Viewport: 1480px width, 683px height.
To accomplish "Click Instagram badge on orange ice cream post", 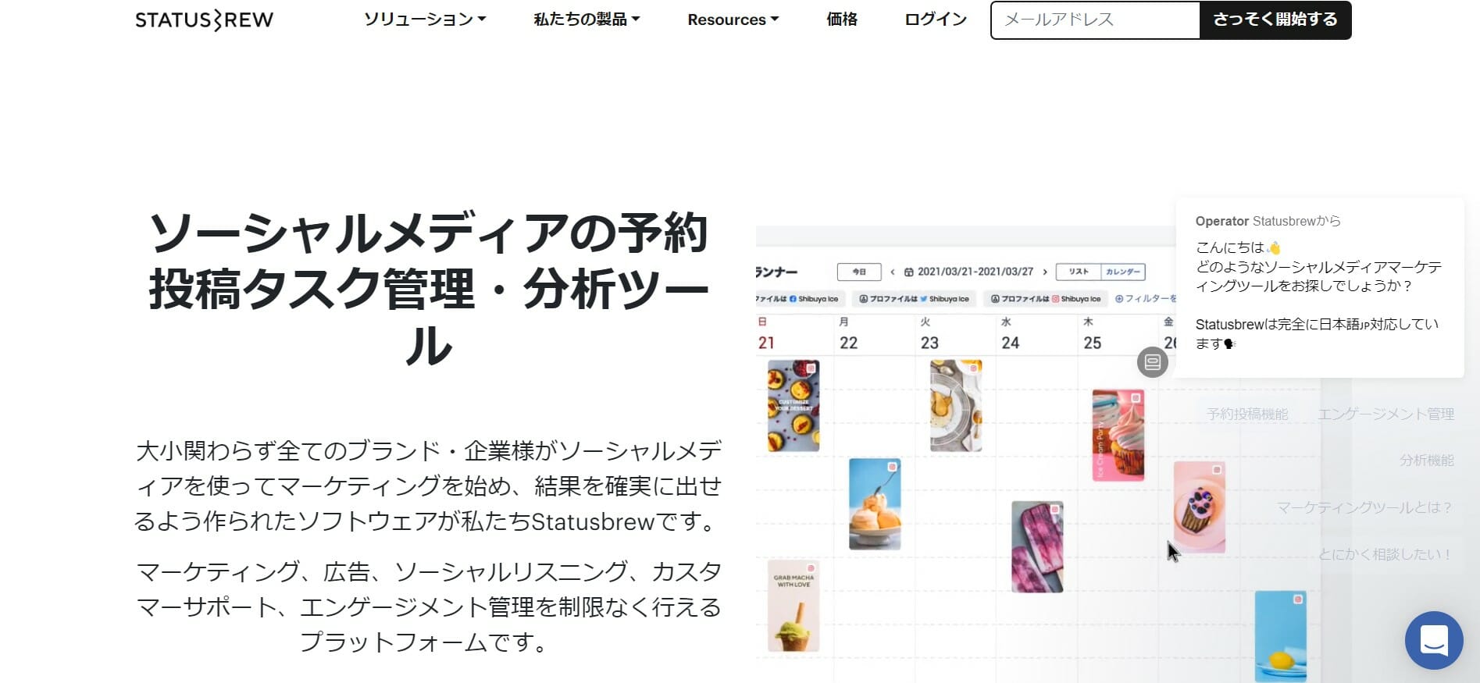I will pos(892,467).
